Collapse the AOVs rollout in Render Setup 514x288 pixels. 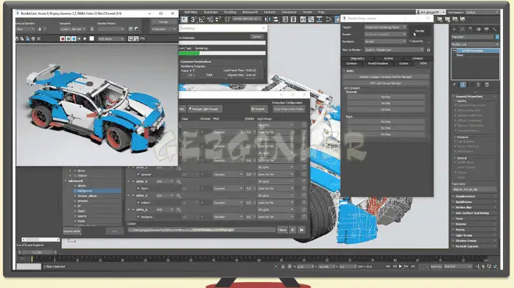[x=350, y=71]
